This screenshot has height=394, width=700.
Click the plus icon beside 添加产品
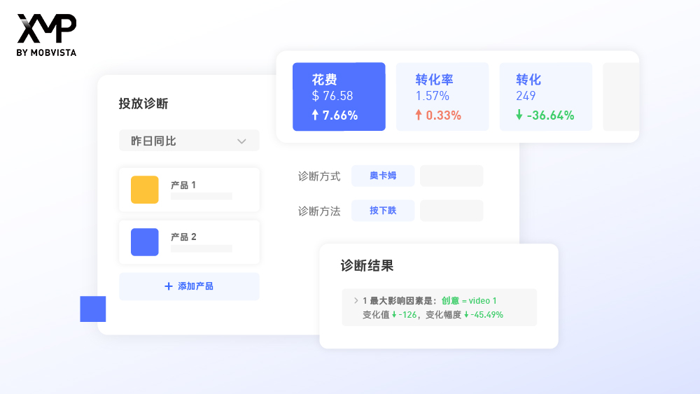click(x=168, y=286)
